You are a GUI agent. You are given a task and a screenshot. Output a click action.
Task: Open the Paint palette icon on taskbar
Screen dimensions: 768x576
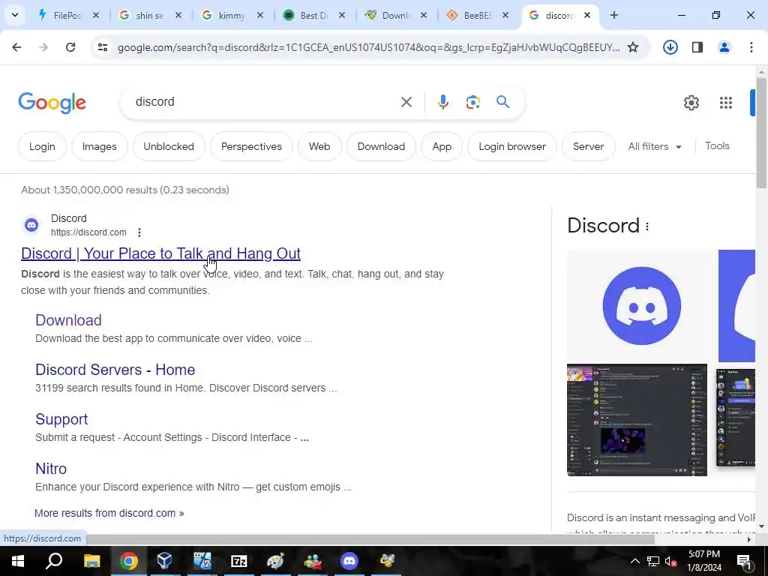(x=275, y=561)
